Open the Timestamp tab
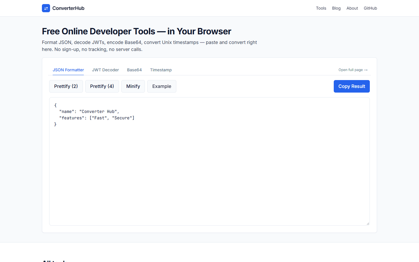Screen dimensions: 419x262 161,70
